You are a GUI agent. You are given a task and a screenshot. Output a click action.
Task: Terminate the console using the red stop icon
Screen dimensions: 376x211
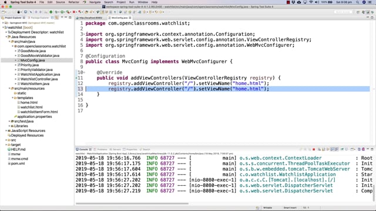pyautogui.click(x=314, y=149)
